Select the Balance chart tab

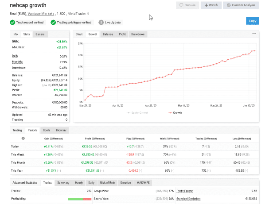[108, 34]
